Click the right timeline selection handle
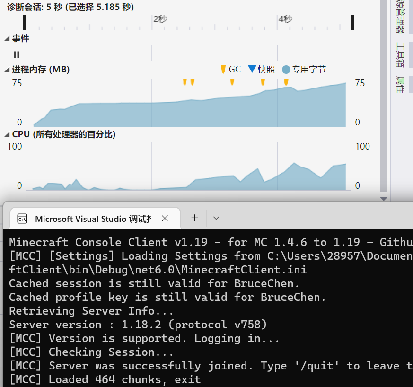This screenshot has height=387, width=413. 353,23
